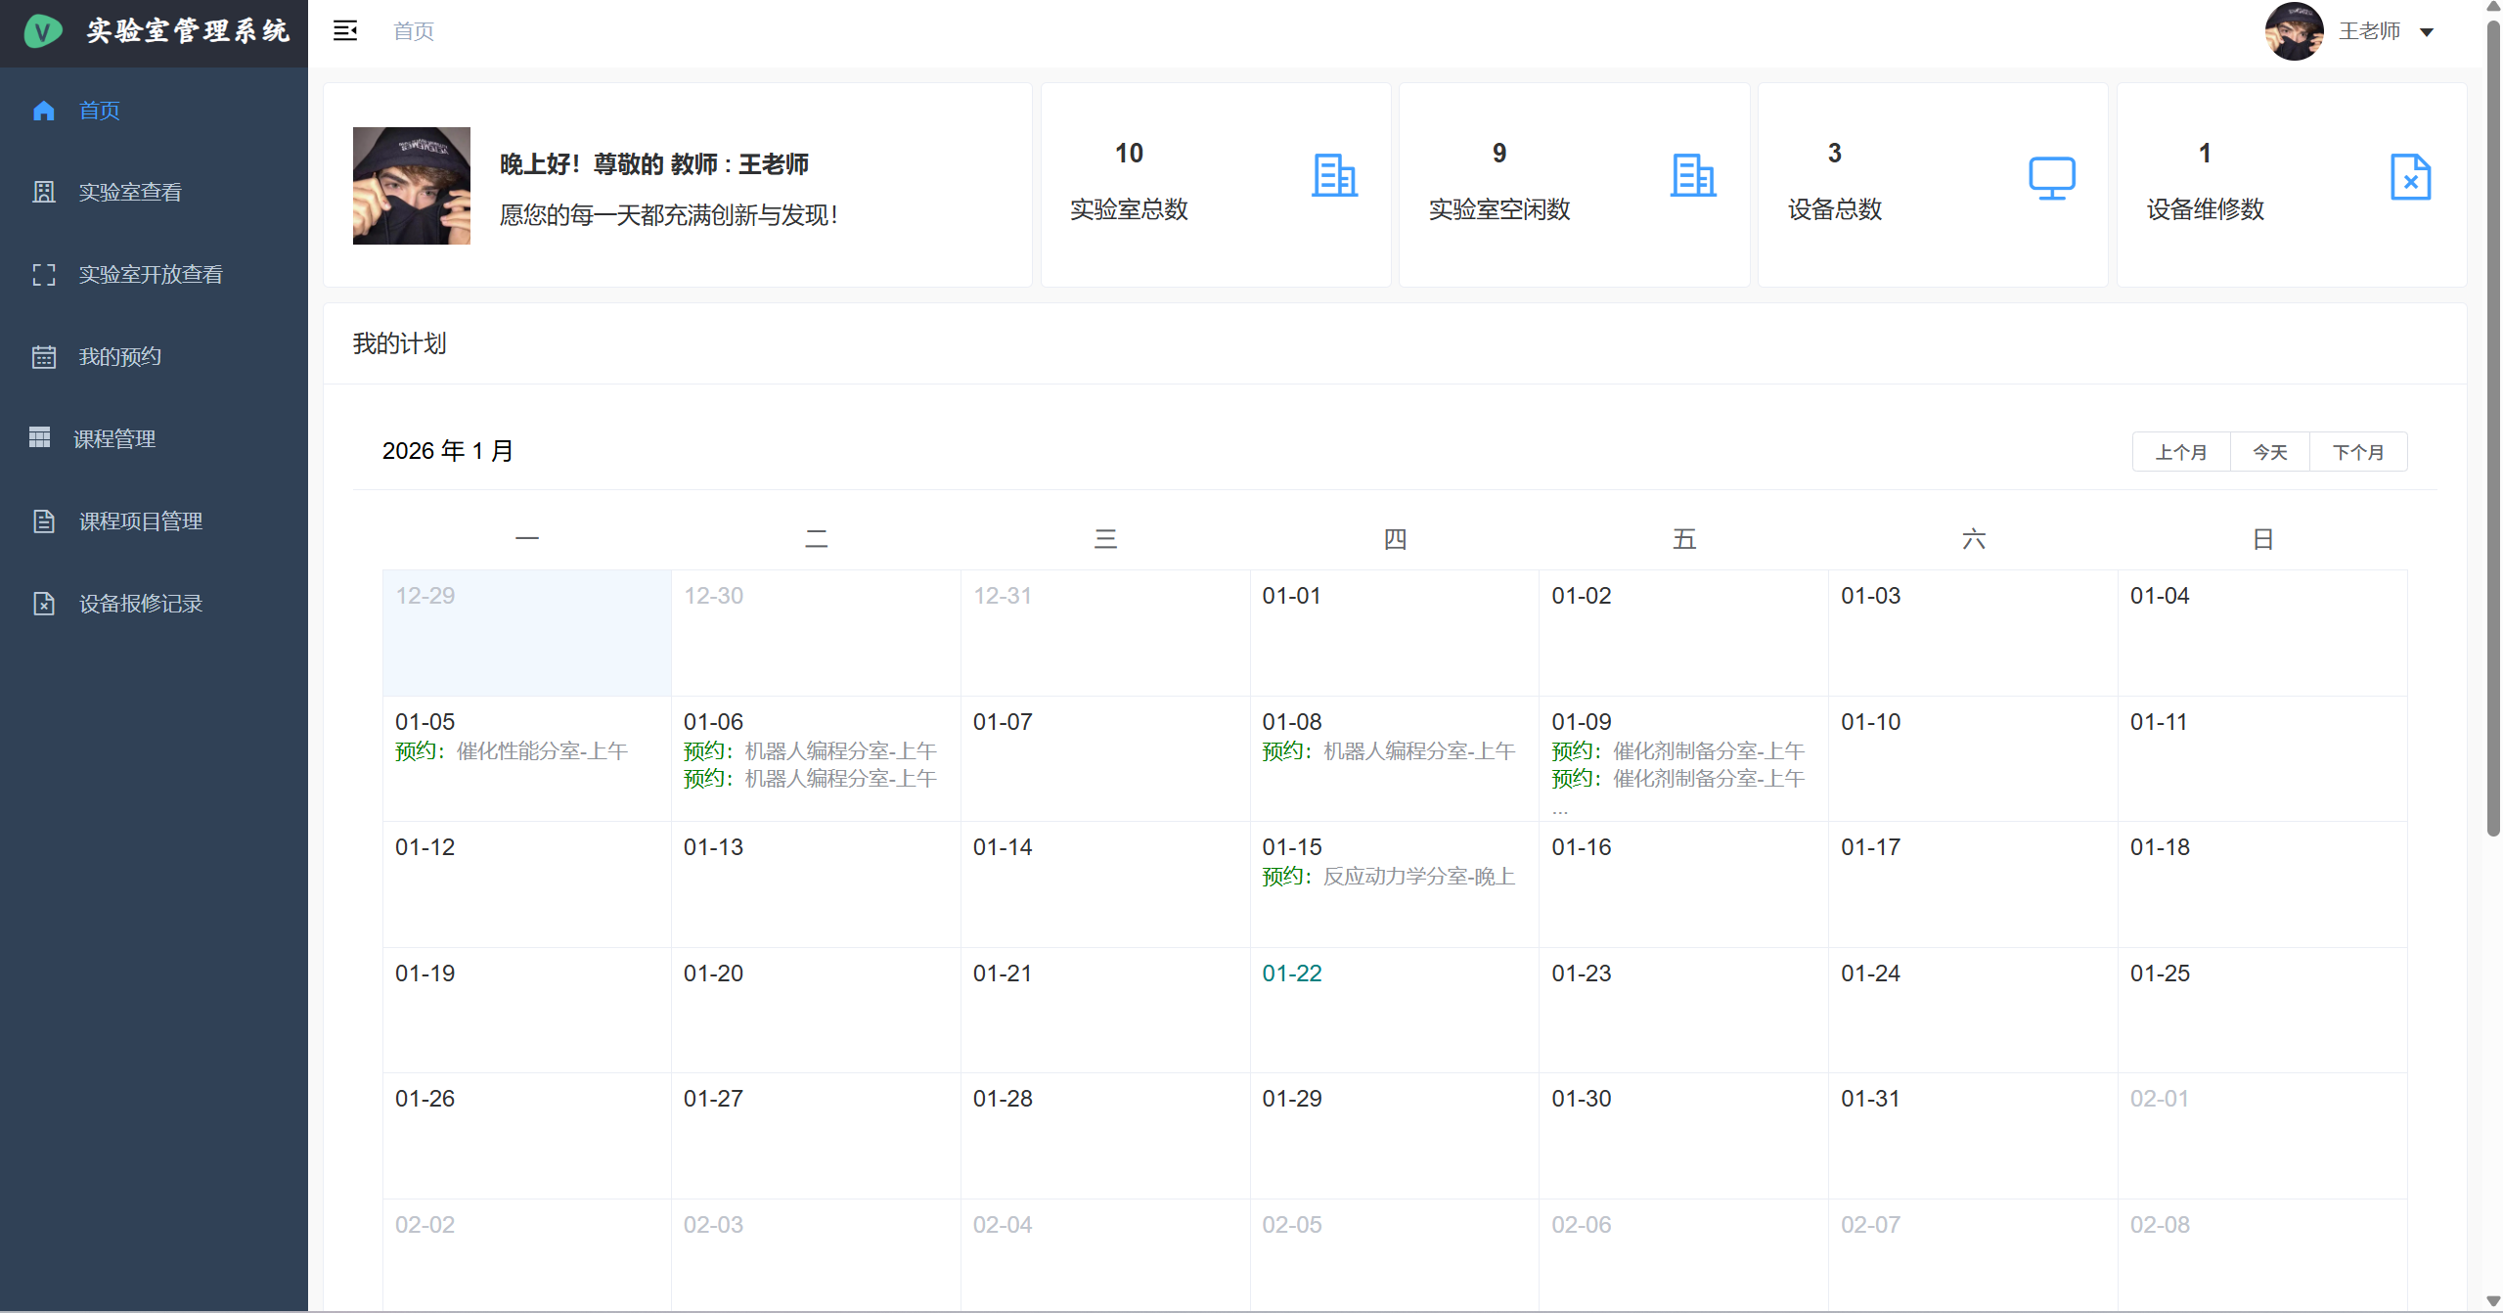Click the calendar icon beside 我的预约
Viewport: 2503px width, 1313px height.
tap(44, 356)
